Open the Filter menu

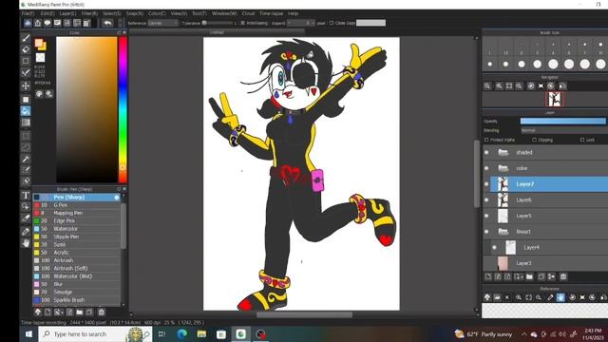pyautogui.click(x=89, y=13)
